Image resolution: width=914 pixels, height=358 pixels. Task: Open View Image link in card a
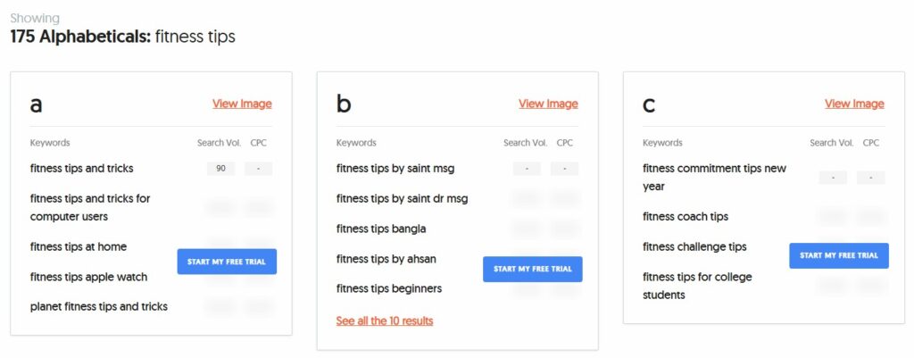242,104
